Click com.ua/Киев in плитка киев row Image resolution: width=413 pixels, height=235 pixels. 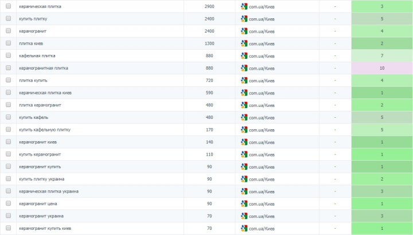(x=262, y=44)
